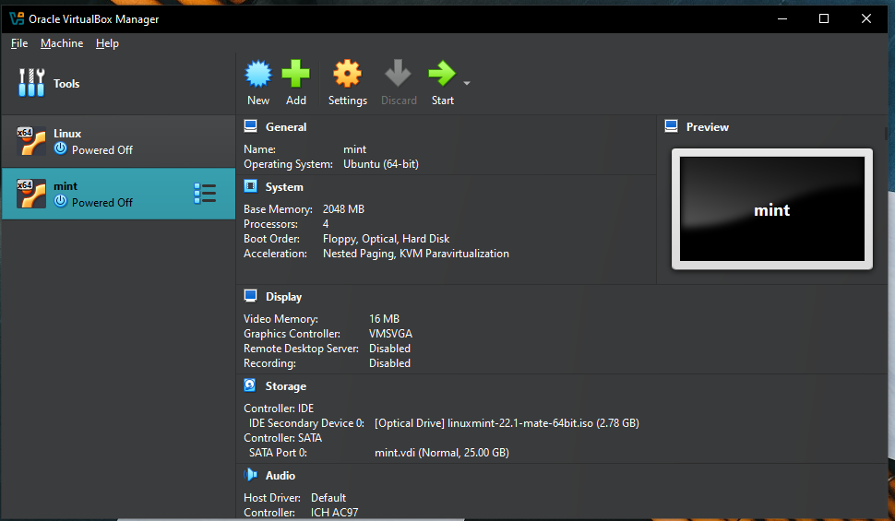Open the mint VM list menu icon
Screen dimensions: 895x521
pyautogui.click(x=205, y=193)
